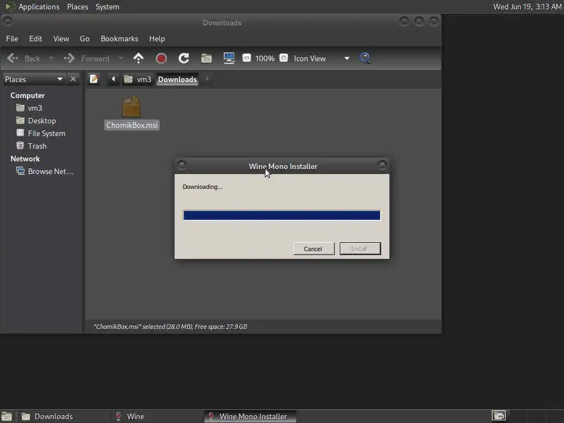Click the Downloads path bar button
Viewport: 564px width, 423px height.
tap(177, 79)
